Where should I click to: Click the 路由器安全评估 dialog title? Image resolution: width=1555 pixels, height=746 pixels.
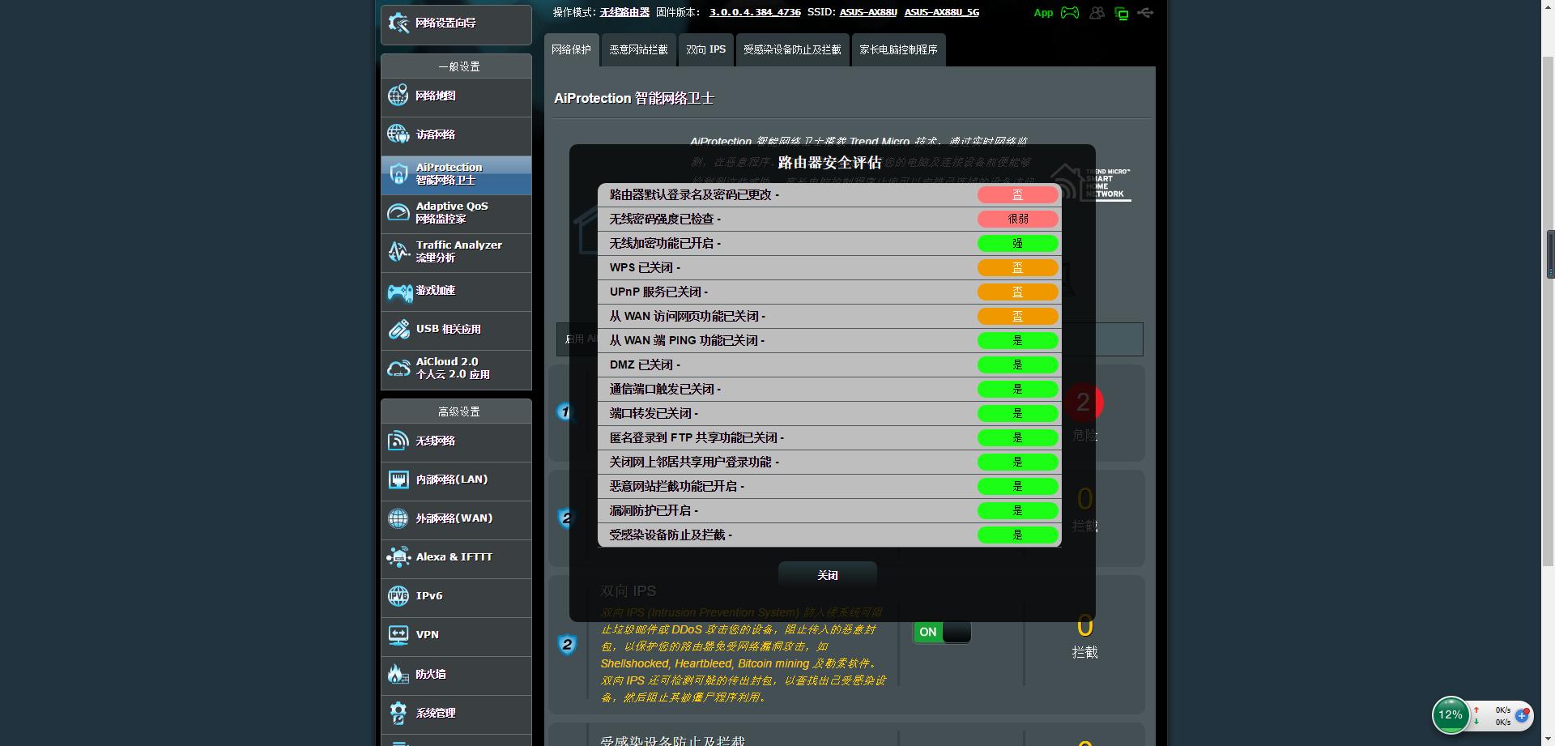click(829, 163)
